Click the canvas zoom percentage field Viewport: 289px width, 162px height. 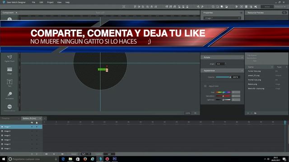(x=188, y=113)
